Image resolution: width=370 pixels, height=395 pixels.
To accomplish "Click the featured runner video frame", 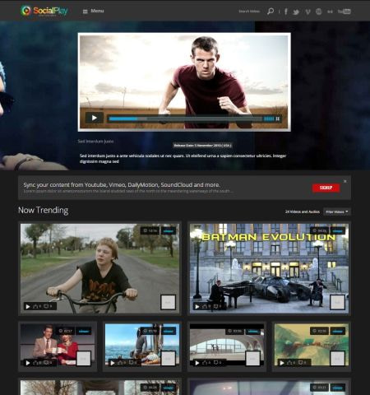I will 184,82.
